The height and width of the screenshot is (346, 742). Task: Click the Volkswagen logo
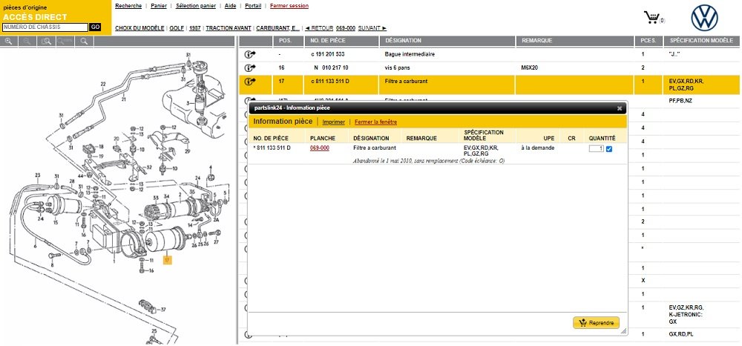[704, 18]
